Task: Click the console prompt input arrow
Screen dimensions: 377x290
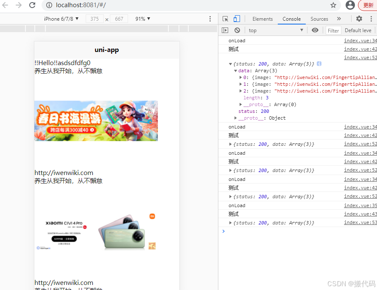Action: tap(223, 231)
